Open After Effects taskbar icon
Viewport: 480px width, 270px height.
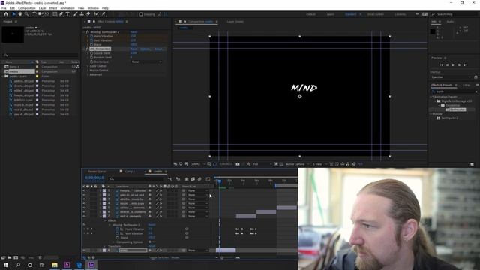coord(91,265)
